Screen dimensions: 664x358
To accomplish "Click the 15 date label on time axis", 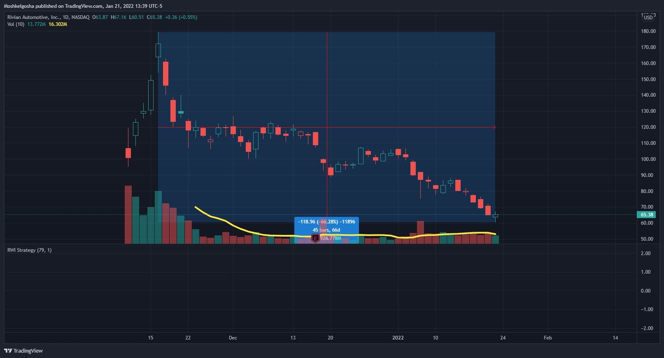I will (151, 338).
